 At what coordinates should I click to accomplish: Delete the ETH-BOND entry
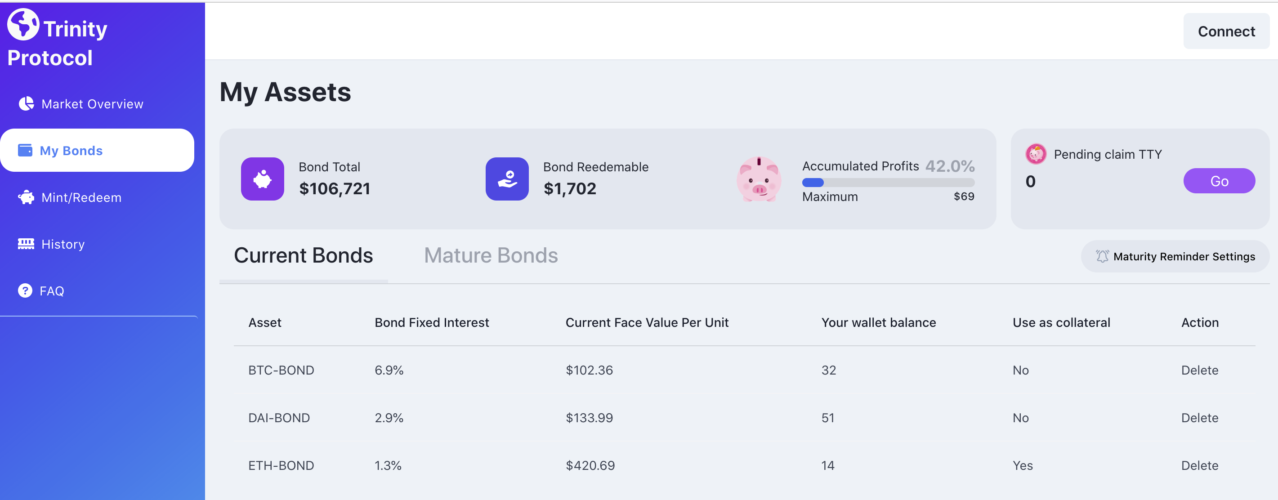1199,466
